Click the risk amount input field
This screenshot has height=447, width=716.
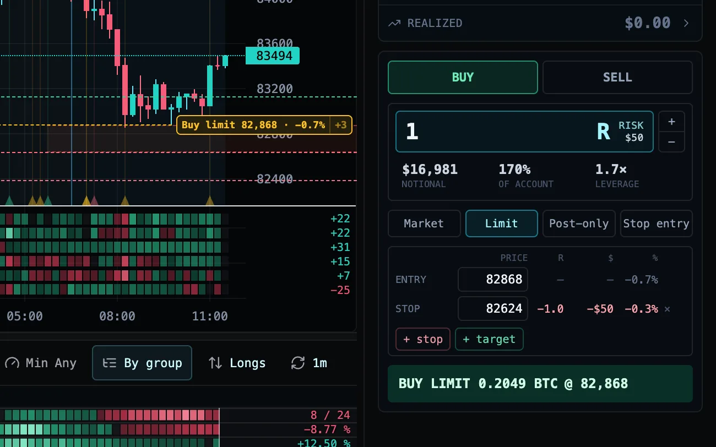[524, 132]
